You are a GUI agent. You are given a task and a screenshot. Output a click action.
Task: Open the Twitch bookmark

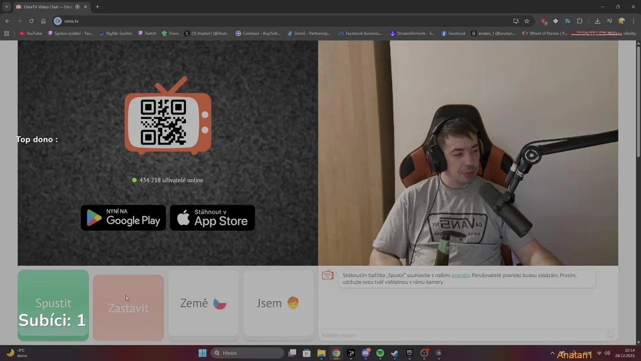(x=147, y=34)
